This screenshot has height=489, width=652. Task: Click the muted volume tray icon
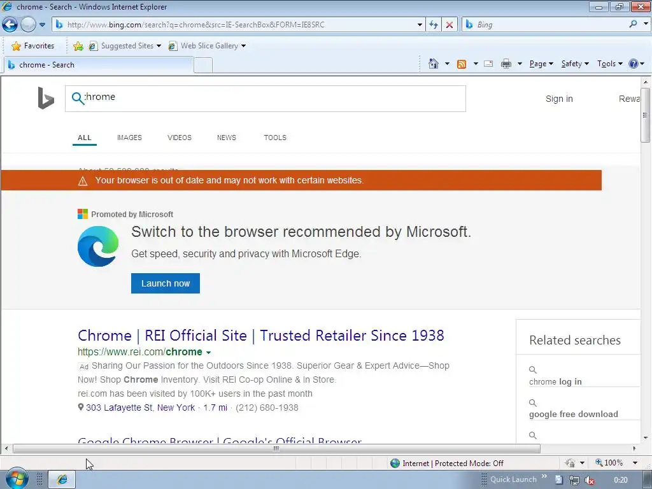[x=589, y=480]
